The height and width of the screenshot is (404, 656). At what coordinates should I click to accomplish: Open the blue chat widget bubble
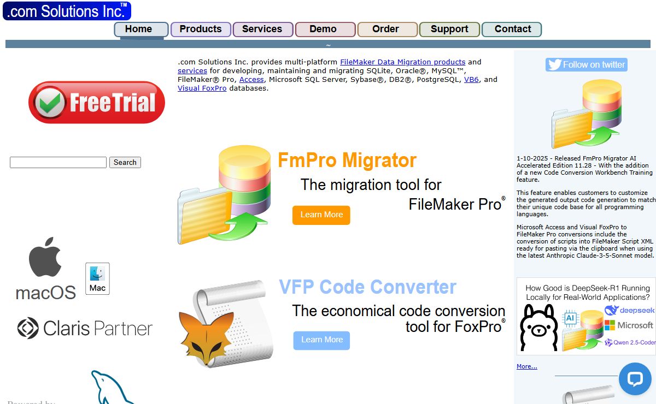(x=635, y=379)
